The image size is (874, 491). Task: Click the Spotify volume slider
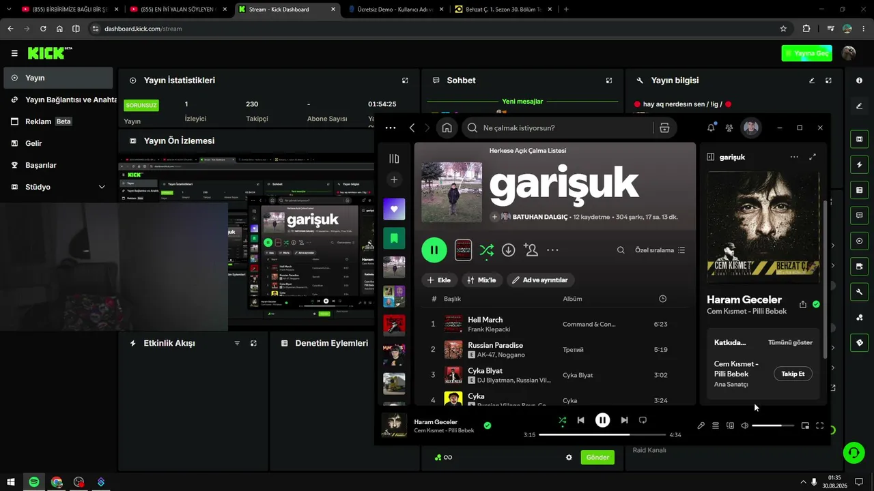pyautogui.click(x=773, y=426)
